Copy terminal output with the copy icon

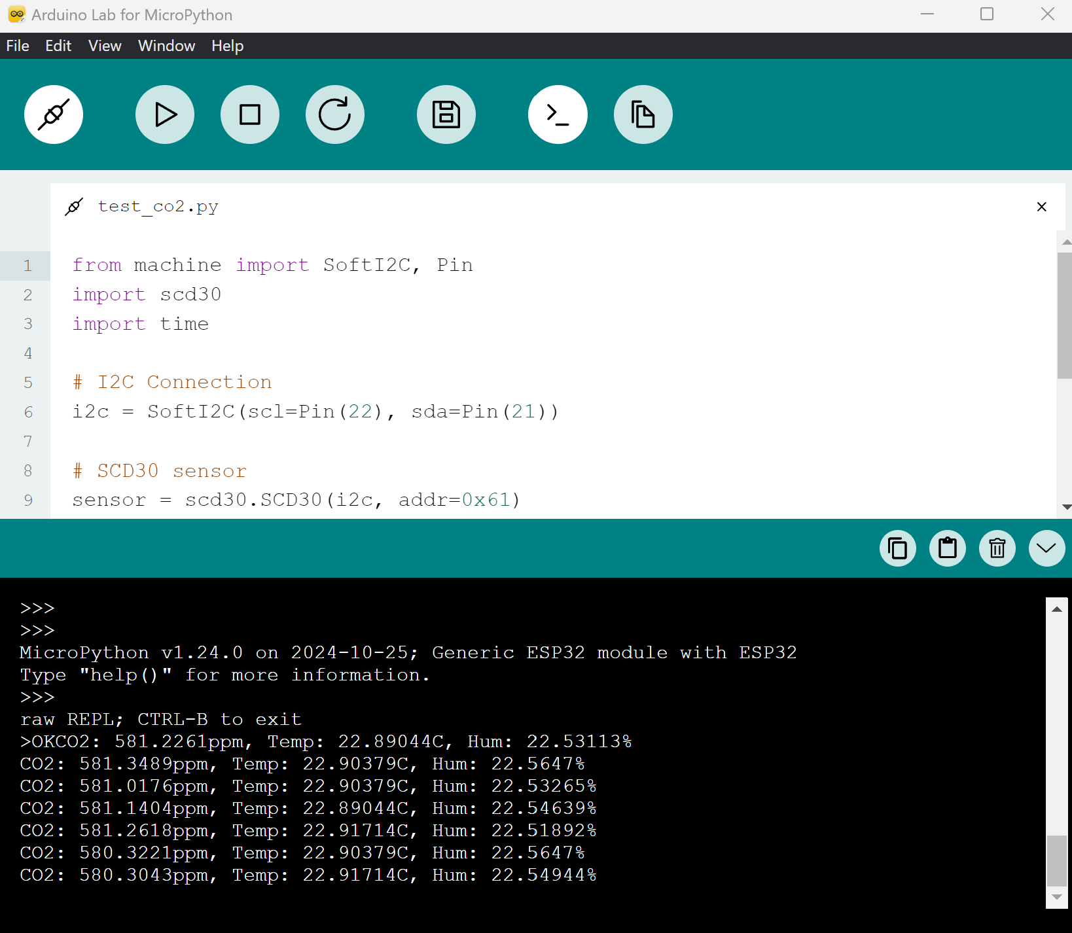898,548
